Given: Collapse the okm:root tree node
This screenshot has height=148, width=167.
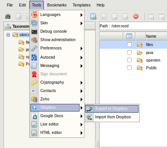Looking at the screenshot, I should tap(8, 35).
